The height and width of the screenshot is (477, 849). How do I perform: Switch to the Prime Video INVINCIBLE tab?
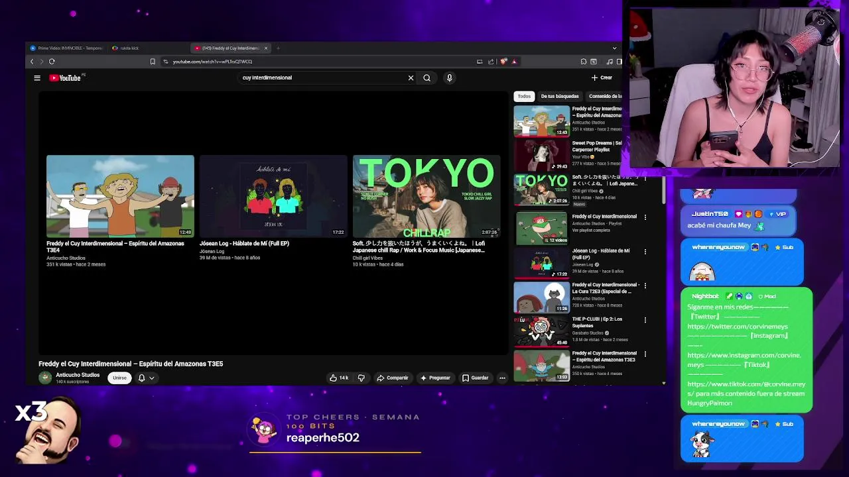tap(66, 48)
